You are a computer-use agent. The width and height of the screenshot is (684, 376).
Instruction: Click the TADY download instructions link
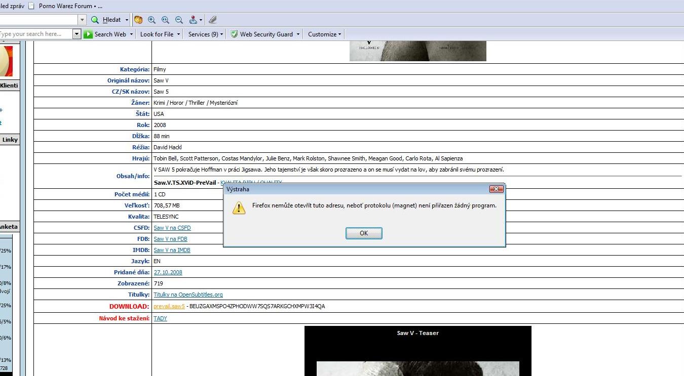click(160, 318)
